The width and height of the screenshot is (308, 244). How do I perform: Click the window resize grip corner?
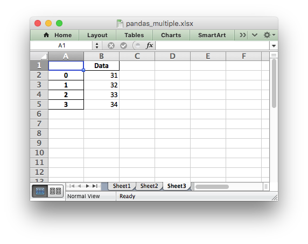(x=275, y=198)
